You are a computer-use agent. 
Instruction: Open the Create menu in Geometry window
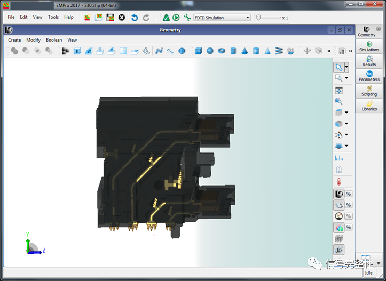tap(14, 40)
